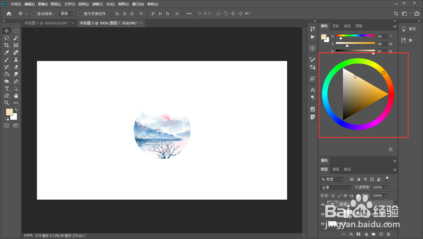
Task: Open the 图层 auto-select dropdown
Action: tap(66, 14)
